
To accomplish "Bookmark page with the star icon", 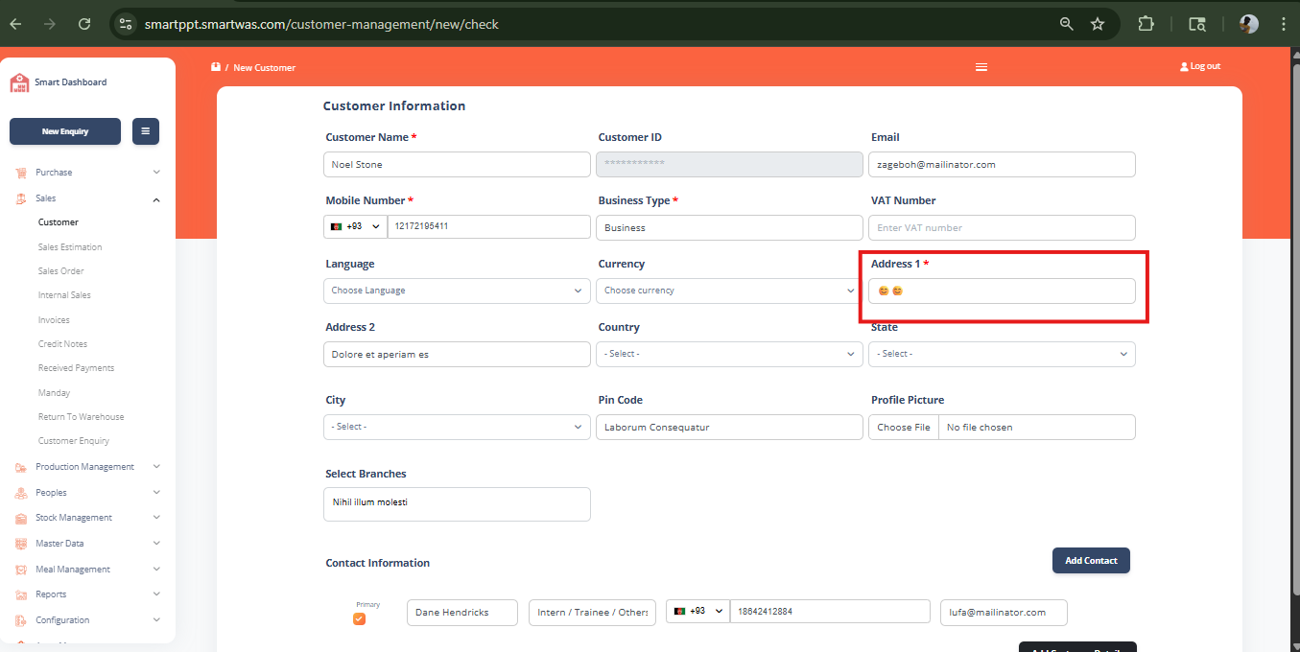I will point(1098,24).
